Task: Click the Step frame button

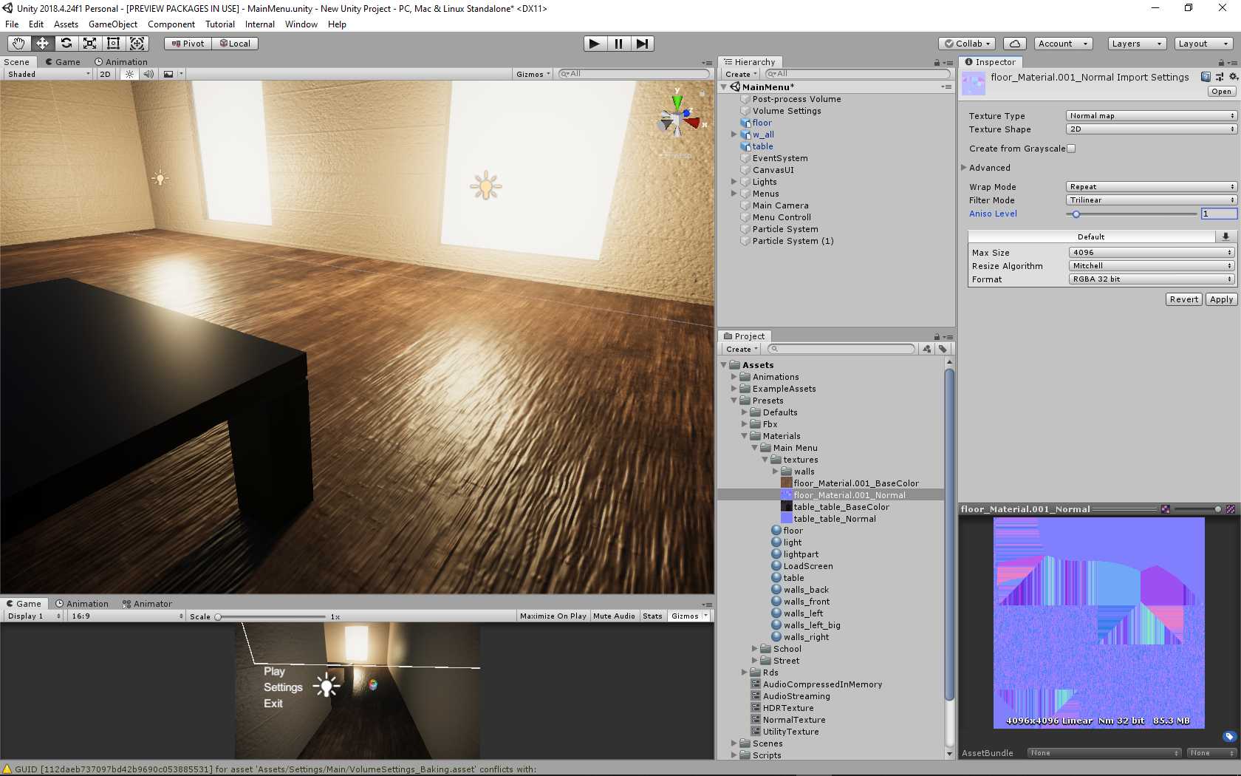Action: pos(642,44)
